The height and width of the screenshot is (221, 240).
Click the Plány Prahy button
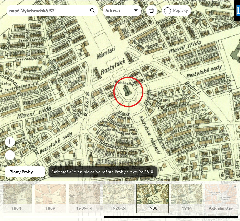25,172
